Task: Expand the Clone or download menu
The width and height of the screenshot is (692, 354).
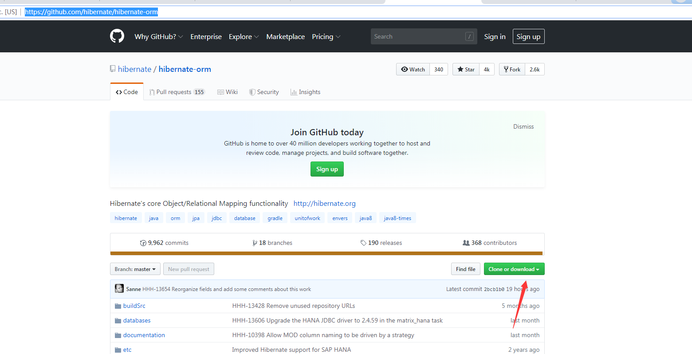Action: [x=514, y=269]
